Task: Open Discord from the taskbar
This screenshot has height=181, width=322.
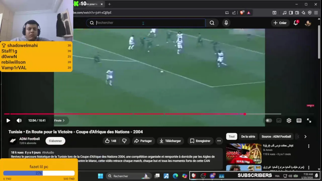Action: 212,176
